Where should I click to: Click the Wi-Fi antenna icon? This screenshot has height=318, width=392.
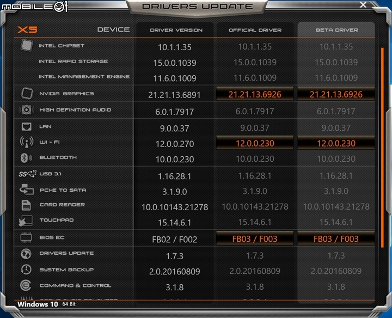point(27,142)
